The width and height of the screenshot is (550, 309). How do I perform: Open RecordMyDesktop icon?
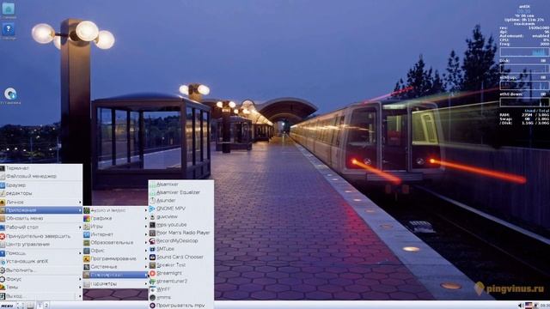152,240
